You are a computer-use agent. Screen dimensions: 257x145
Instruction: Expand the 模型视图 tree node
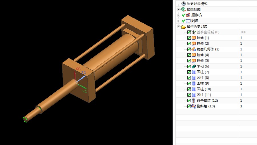pyautogui.click(x=179, y=9)
